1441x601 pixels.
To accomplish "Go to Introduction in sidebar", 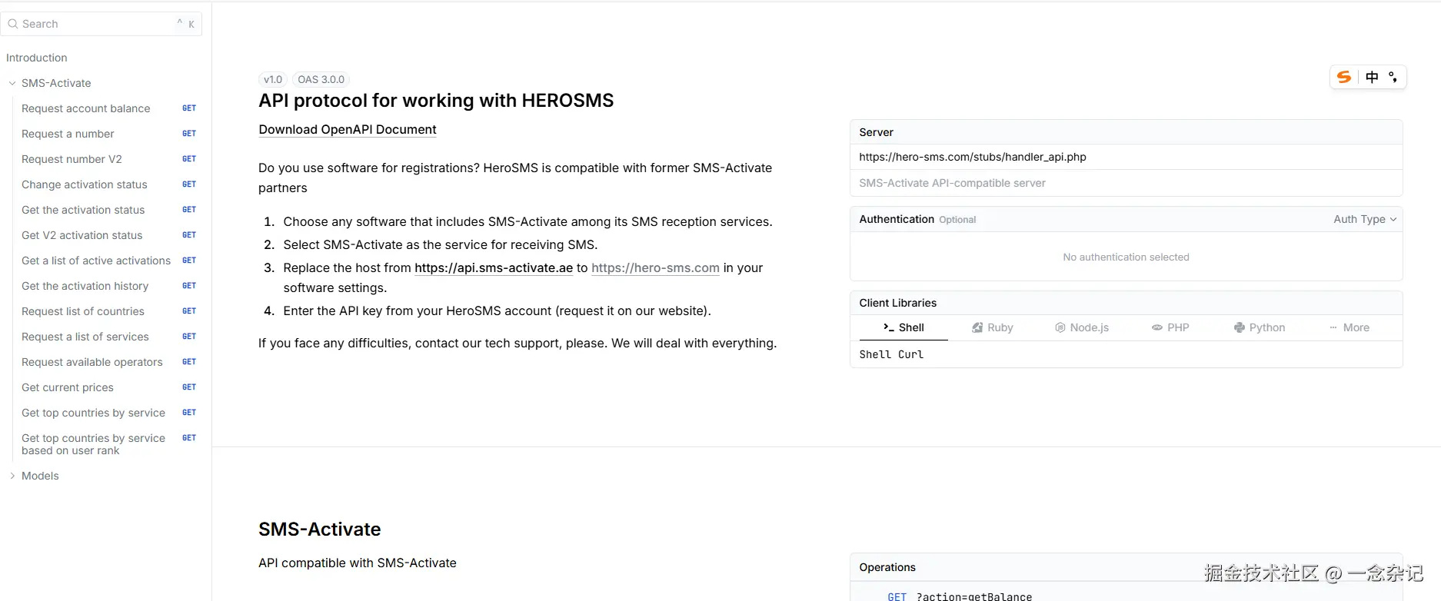I will pyautogui.click(x=37, y=58).
